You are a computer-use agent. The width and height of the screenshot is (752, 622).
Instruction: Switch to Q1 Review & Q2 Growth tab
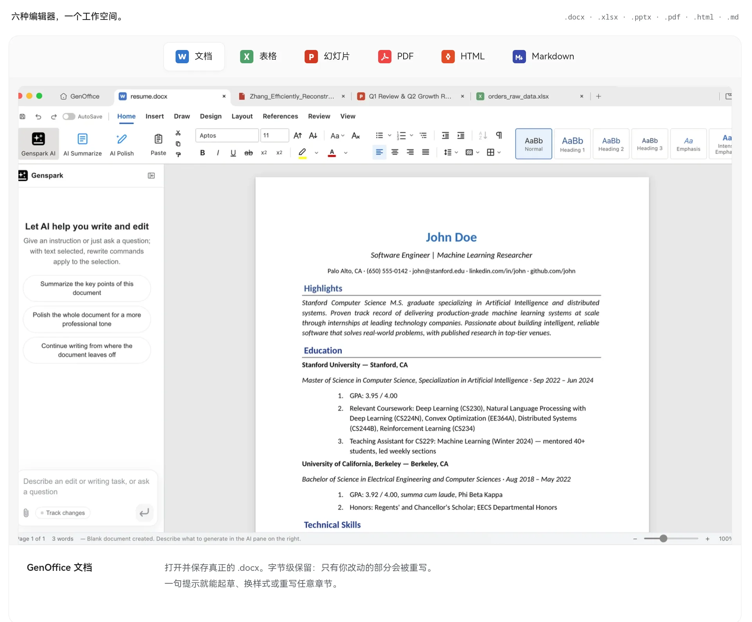point(410,96)
